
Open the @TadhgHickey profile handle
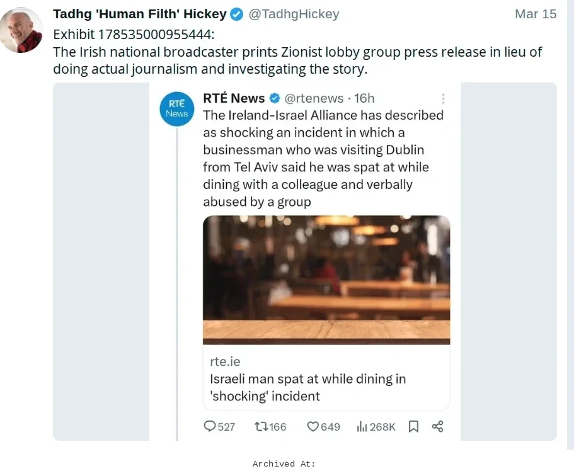click(x=294, y=14)
